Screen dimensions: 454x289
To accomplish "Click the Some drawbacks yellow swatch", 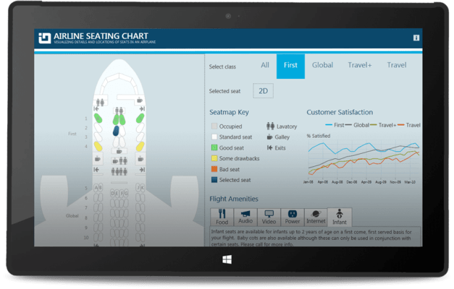I will click(214, 158).
